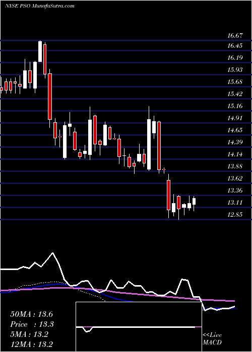Click the NYSE PSO MunafaSutra.com title

click(40, 6)
